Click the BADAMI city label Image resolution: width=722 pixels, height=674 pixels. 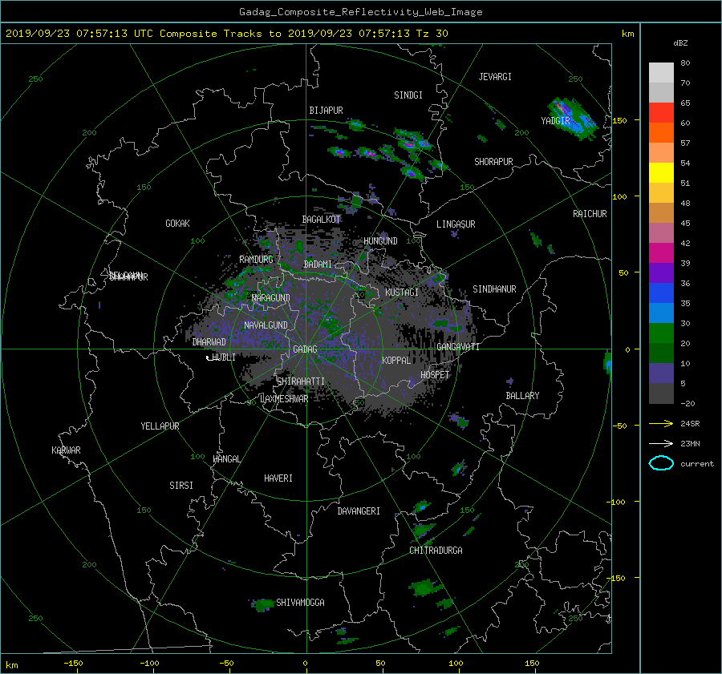(x=318, y=264)
